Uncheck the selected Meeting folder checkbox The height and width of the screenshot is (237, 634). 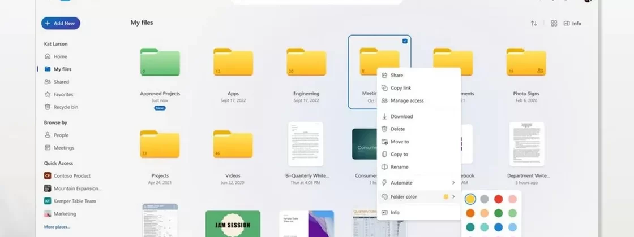[x=404, y=41]
